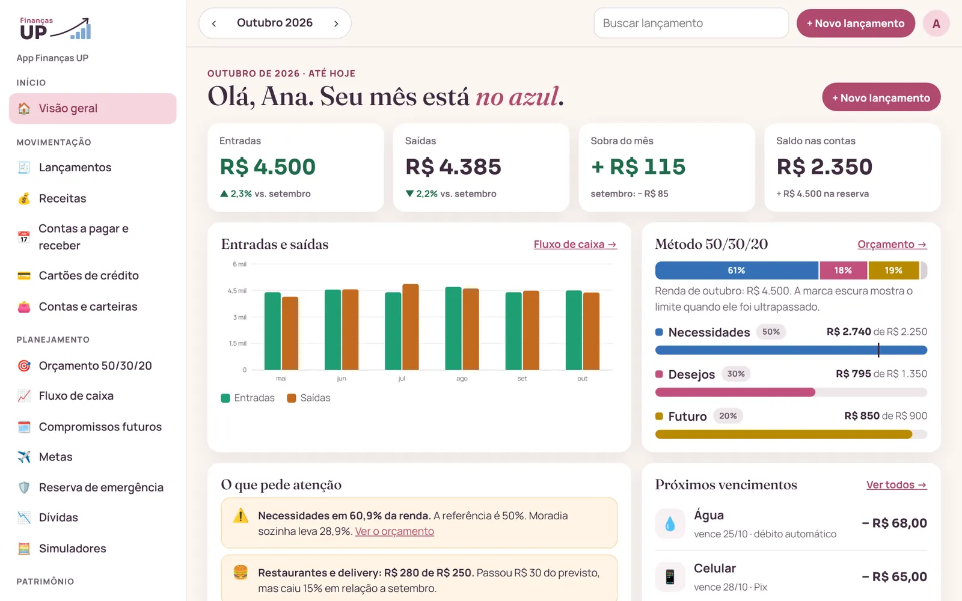Click the Desejos progress bar
The width and height of the screenshot is (962, 601).
tap(791, 392)
